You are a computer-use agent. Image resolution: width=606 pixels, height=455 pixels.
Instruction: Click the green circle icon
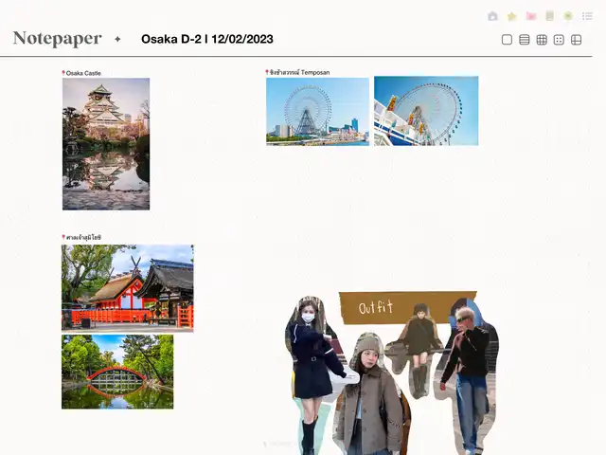point(568,16)
